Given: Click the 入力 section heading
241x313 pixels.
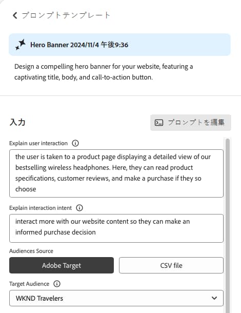Looking at the screenshot, I should [x=17, y=122].
